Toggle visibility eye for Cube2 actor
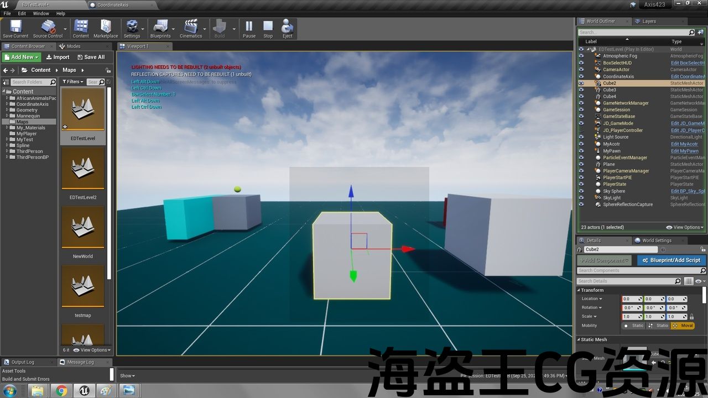The image size is (708, 398). click(x=581, y=83)
